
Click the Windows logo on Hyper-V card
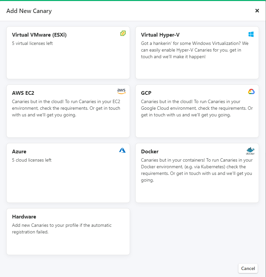tap(251, 34)
